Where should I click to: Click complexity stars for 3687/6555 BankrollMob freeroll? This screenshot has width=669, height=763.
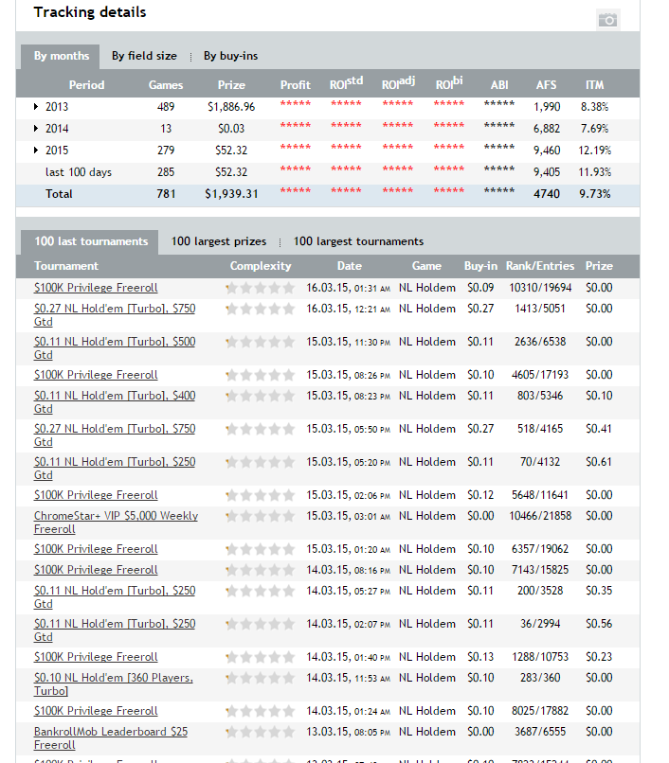tap(261, 732)
